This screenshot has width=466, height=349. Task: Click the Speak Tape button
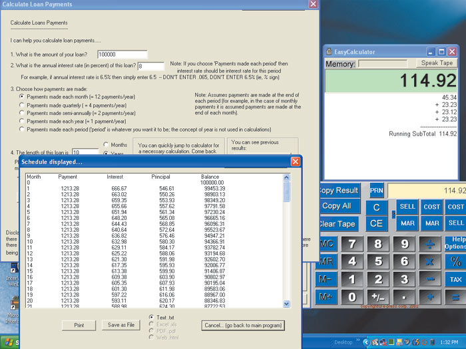(x=437, y=63)
